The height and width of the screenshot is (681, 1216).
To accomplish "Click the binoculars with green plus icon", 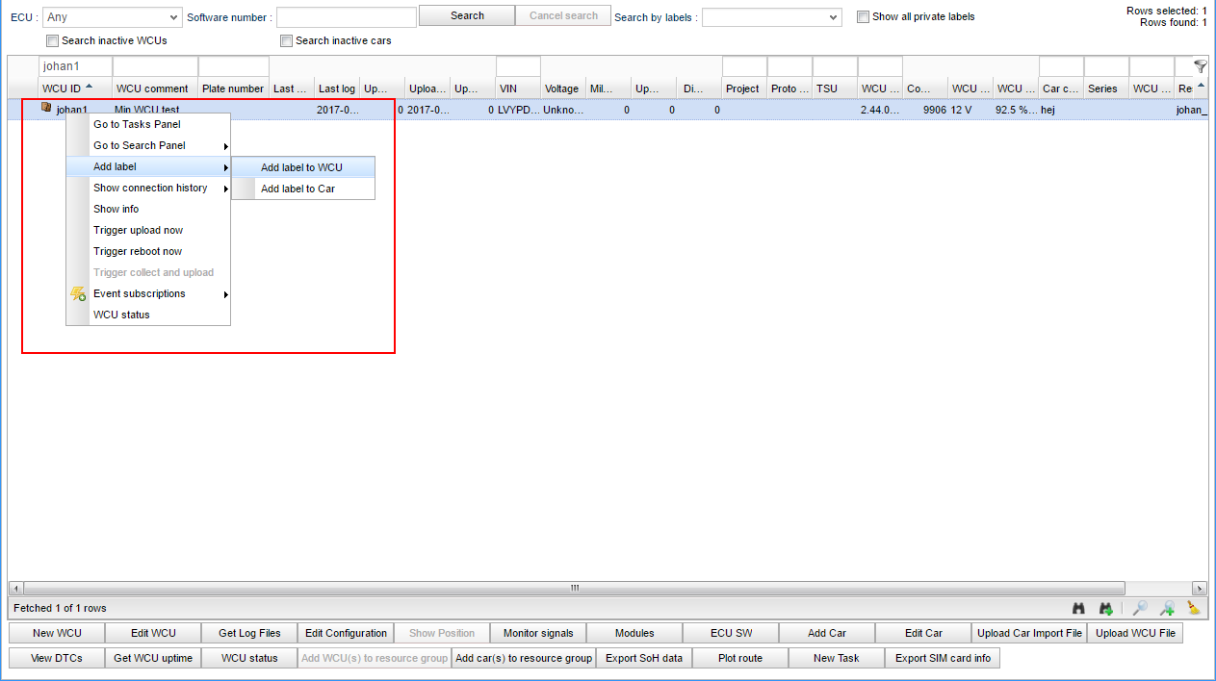I will [1106, 608].
